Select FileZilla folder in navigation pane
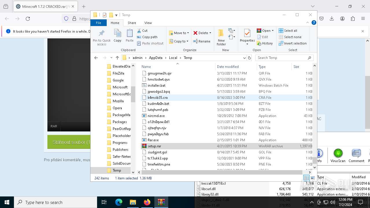The image size is (370, 208). 118,73
